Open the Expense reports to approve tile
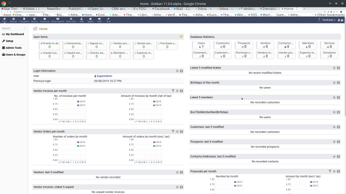The width and height of the screenshot is (346, 194). [x=143, y=54]
